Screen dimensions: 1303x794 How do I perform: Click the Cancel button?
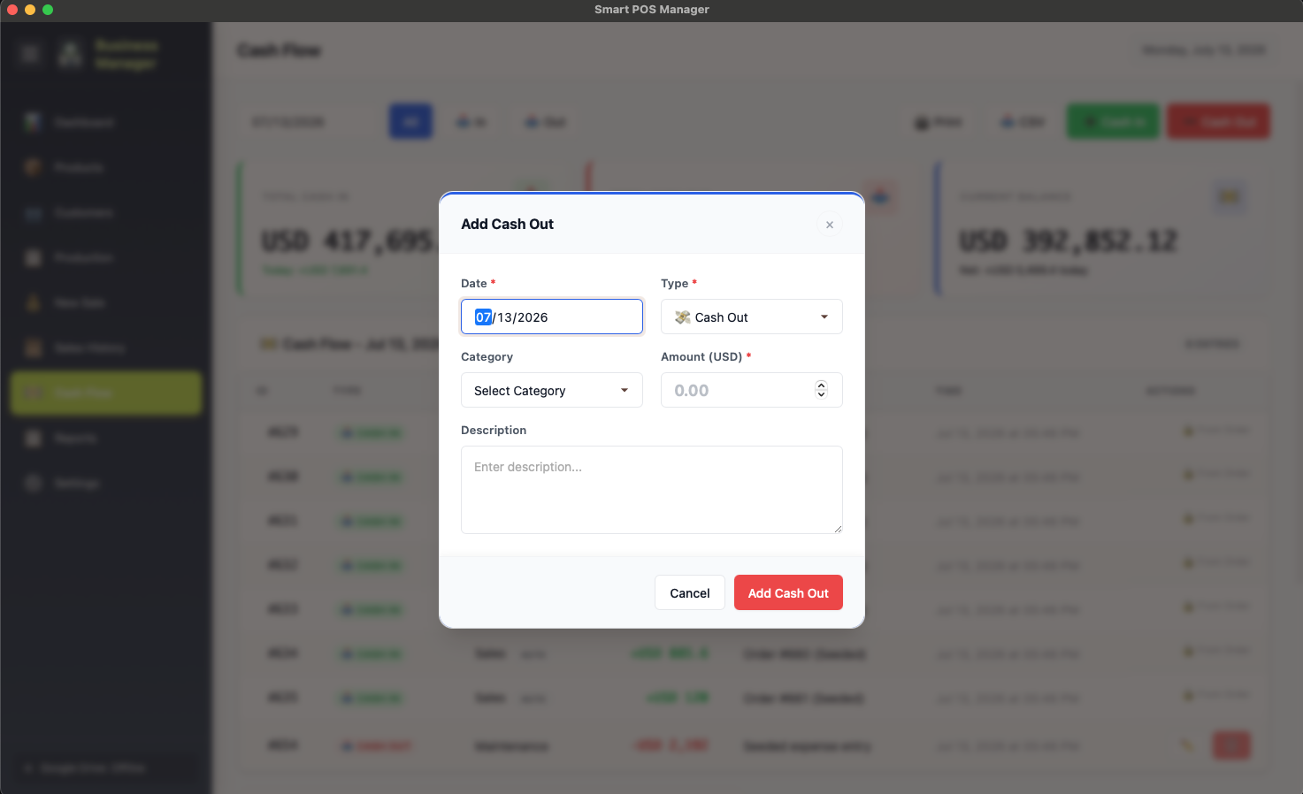[689, 592]
